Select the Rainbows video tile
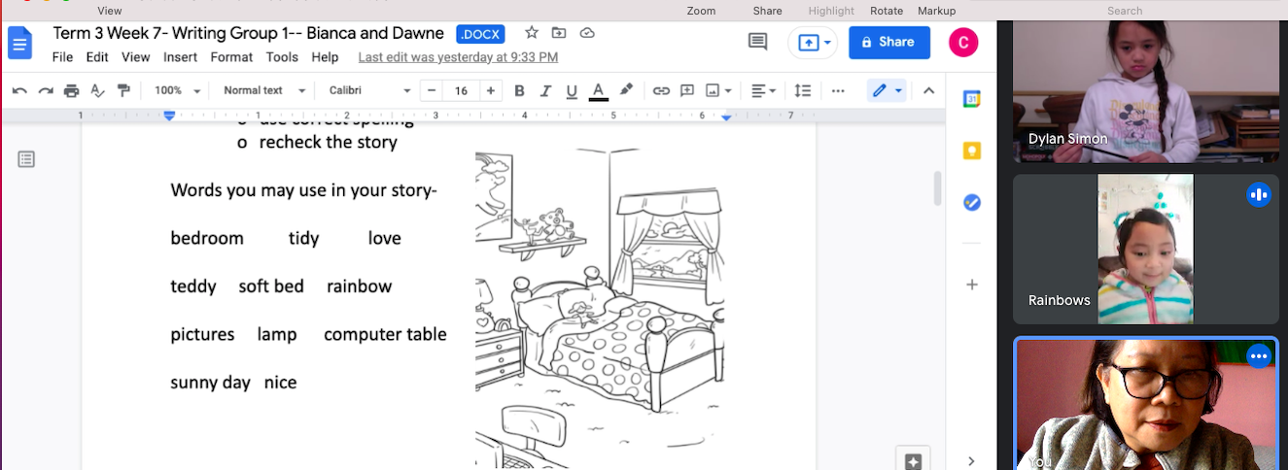Image resolution: width=1288 pixels, height=470 pixels. point(1145,249)
